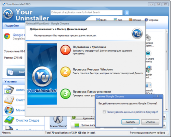Viewport: 171px width, 137px height.
Task: Click the yellow step 2 circle icon
Action: click(65, 72)
